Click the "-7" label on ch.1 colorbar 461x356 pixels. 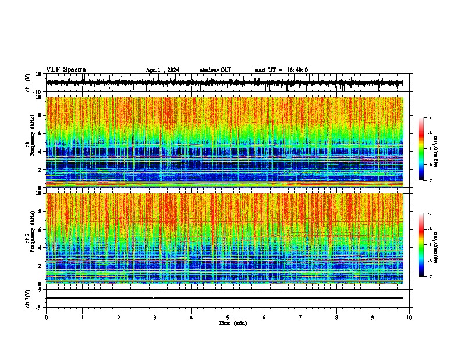(430, 180)
